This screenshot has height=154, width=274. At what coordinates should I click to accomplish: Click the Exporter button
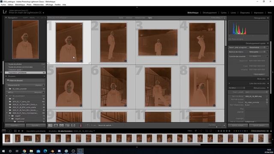[36, 125]
